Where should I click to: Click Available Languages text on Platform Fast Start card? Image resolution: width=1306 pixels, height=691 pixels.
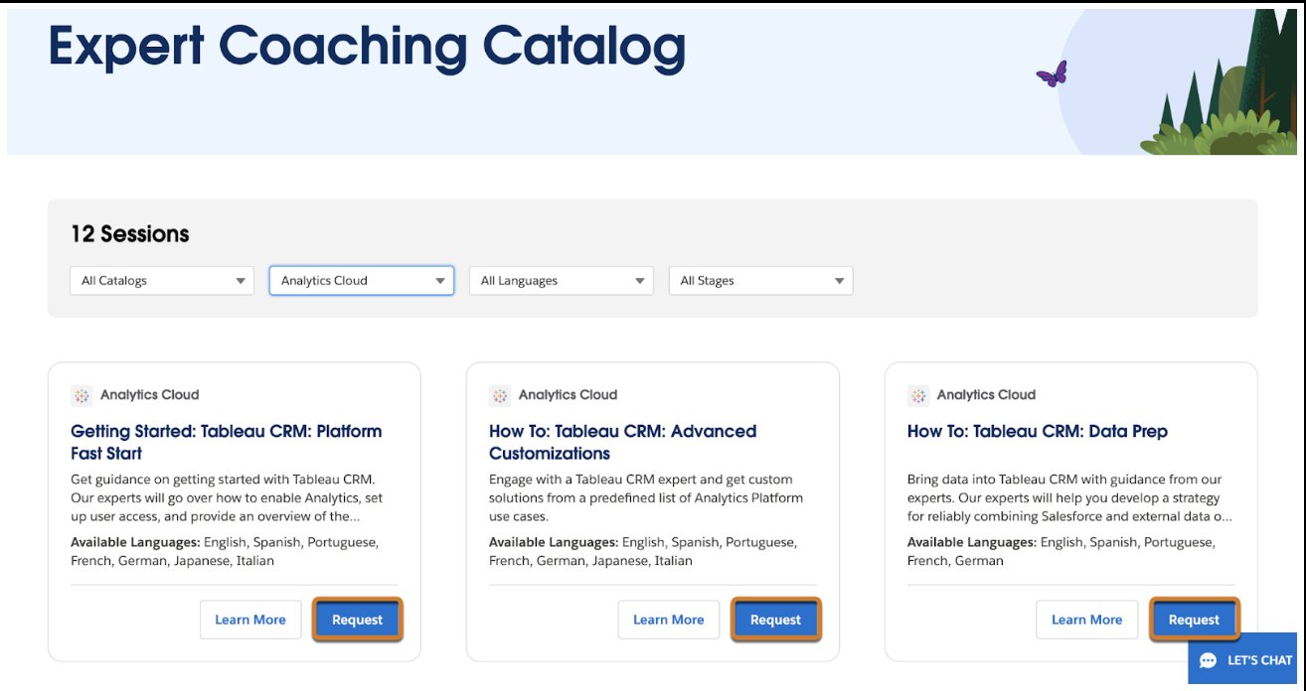tap(225, 552)
